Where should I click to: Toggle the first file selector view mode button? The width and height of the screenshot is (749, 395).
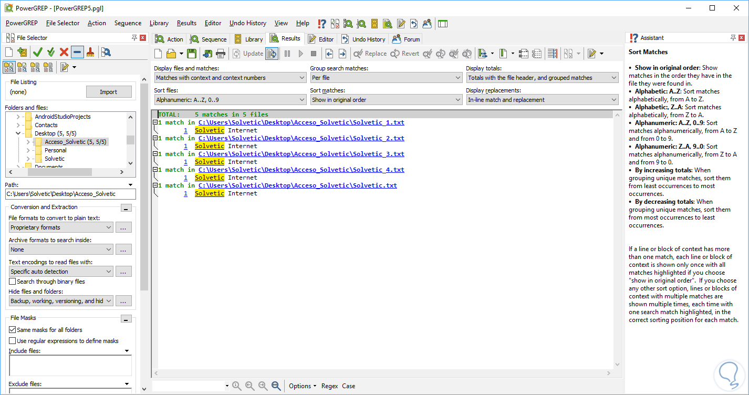9,67
